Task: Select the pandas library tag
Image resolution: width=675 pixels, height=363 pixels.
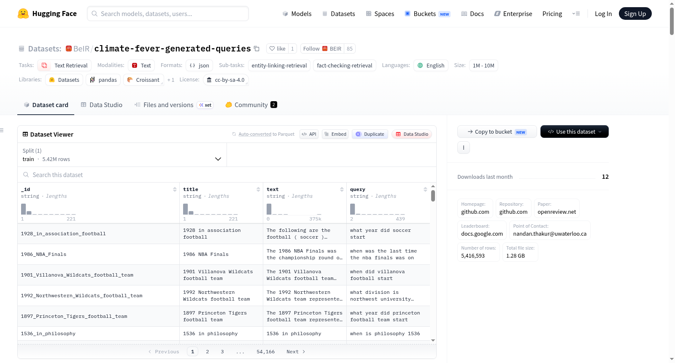Action: 103,80
